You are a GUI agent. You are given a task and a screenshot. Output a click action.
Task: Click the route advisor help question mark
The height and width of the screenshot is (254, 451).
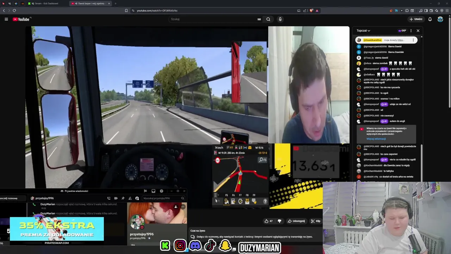pyautogui.click(x=265, y=201)
